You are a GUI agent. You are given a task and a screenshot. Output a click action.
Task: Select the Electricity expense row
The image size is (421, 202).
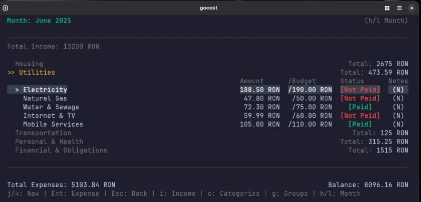click(x=207, y=89)
